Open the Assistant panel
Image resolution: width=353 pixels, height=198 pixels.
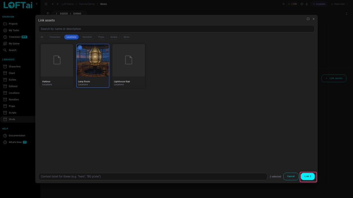[319, 4]
